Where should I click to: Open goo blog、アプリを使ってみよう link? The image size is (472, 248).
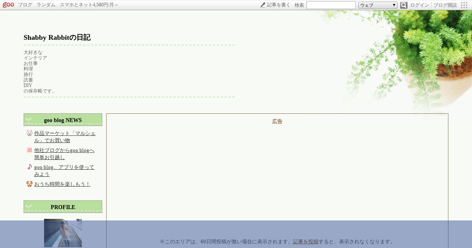[64, 170]
